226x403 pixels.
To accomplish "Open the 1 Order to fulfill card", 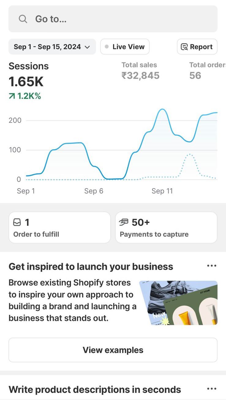I will [x=59, y=228].
